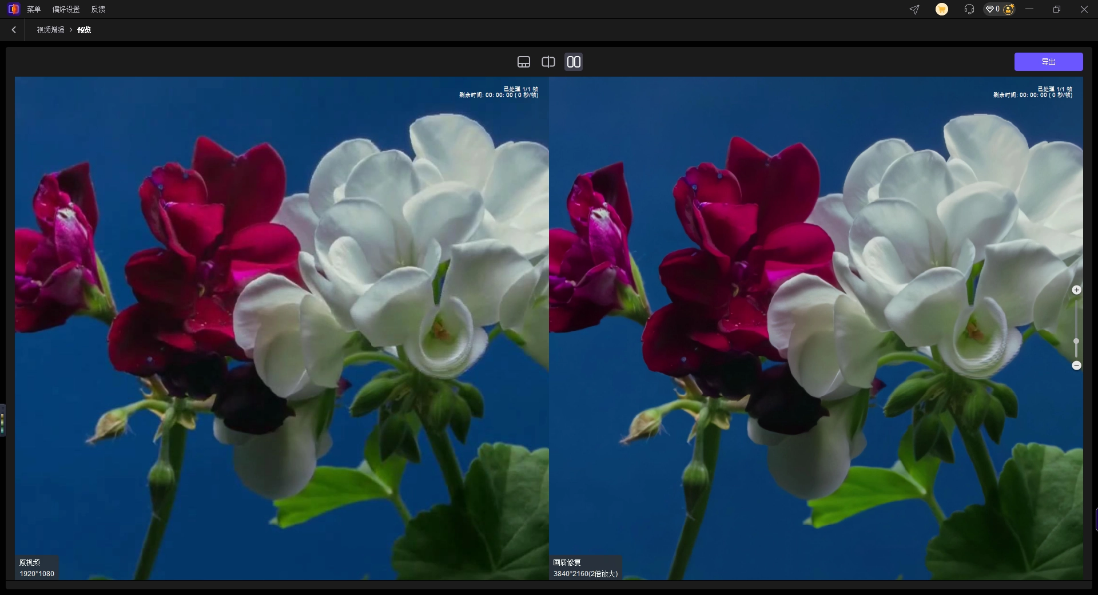
Task: Select the side-by-side comparison view
Action: [x=573, y=62]
